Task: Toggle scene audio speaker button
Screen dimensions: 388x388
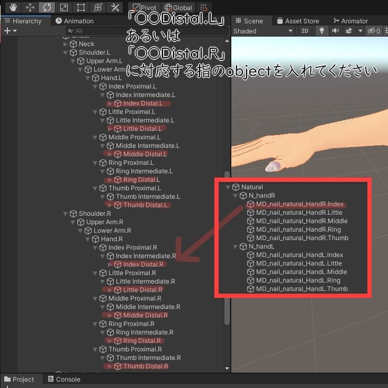Action: pos(335,31)
